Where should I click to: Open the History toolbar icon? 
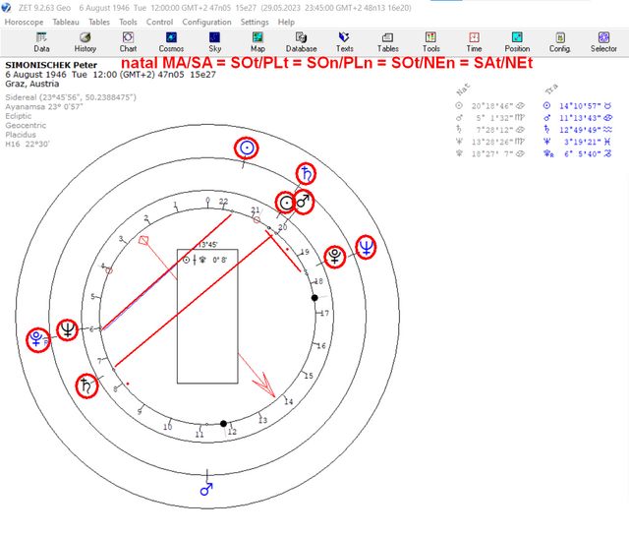pyautogui.click(x=86, y=42)
